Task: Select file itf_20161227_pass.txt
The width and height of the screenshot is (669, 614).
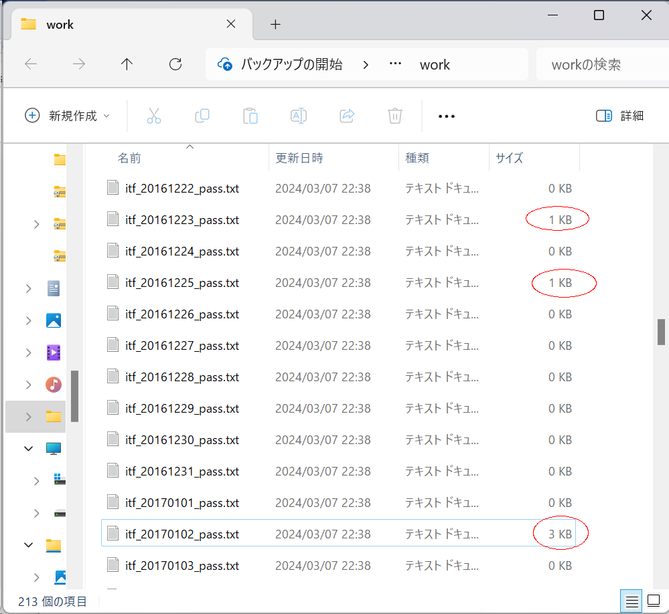Action: [339, 346]
